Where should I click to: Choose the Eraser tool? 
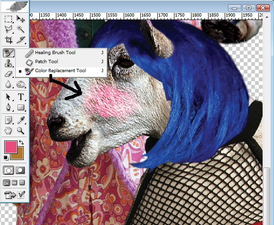[x=8, y=74]
